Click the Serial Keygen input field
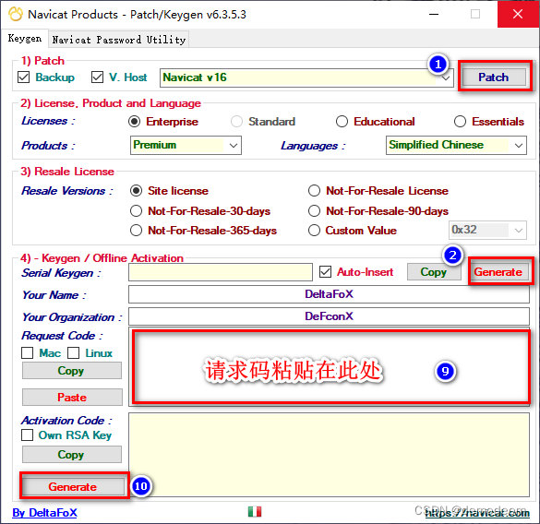Screen dimensions: 540x524 tap(221, 272)
